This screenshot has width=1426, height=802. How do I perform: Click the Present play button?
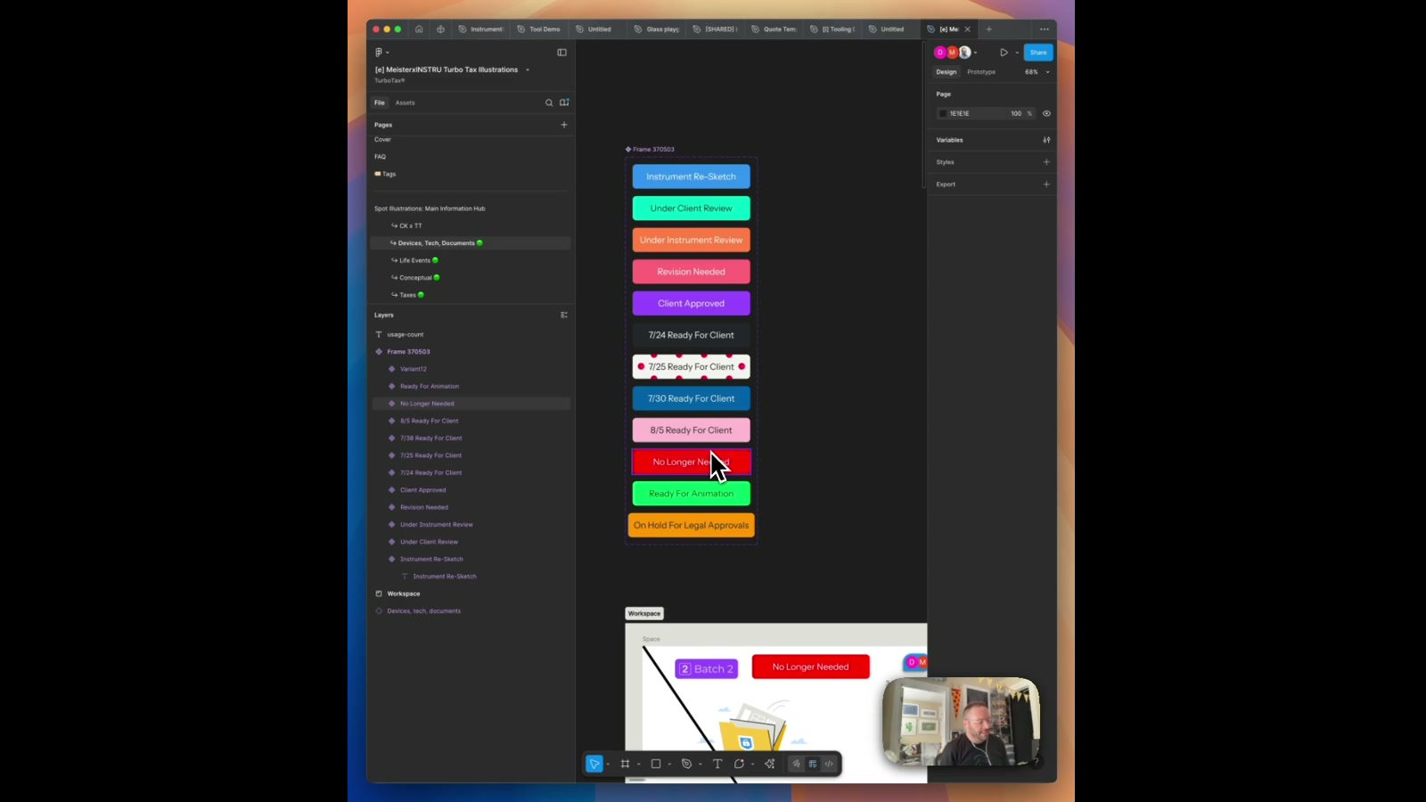click(1004, 53)
